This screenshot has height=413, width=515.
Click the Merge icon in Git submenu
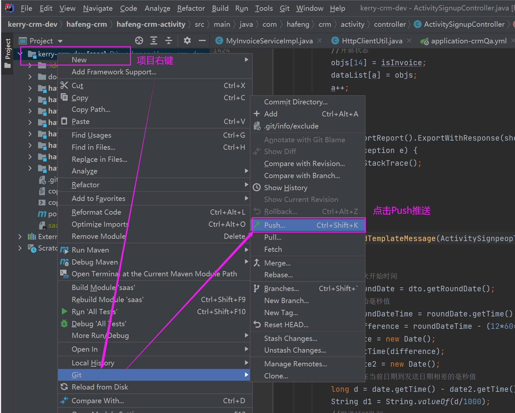(257, 263)
